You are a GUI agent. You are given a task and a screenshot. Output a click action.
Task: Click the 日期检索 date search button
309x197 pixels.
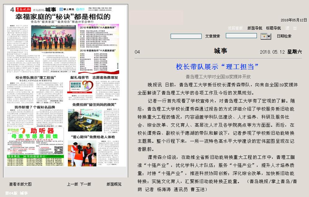point(284,36)
